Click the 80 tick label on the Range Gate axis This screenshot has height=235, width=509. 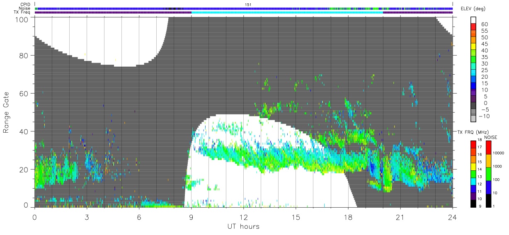[x=24, y=56]
